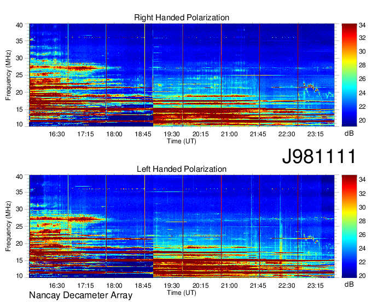Click the 23:15 time tick under the Right Handed plot

[x=316, y=134]
